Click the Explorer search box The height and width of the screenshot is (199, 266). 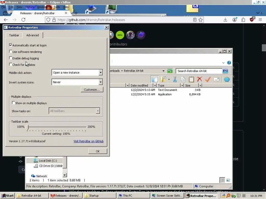point(199,71)
